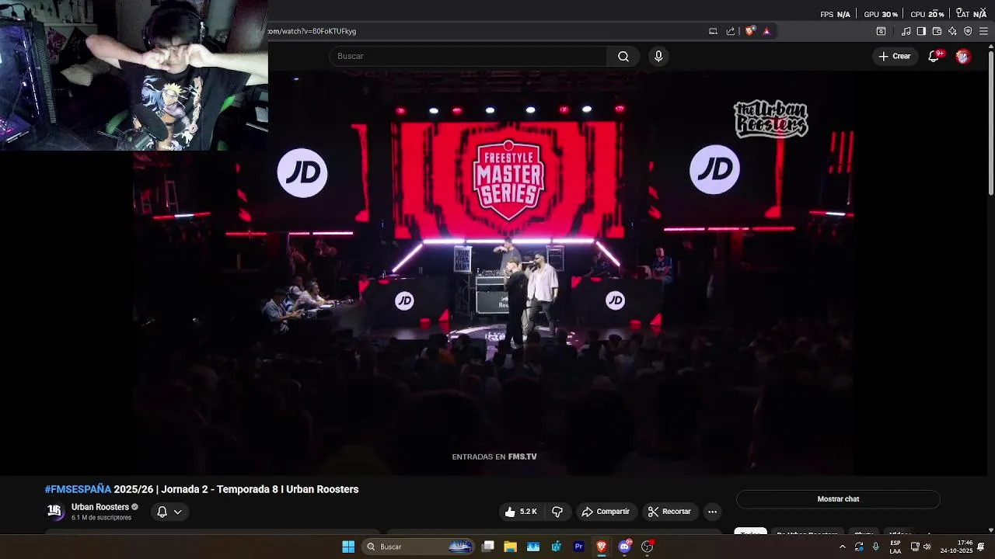Viewport: 995px width, 559px height.
Task: Open Brave VPN shield icon
Action: (968, 31)
